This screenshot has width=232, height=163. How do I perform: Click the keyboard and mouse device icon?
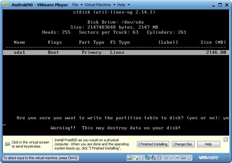pyautogui.click(x=171, y=158)
